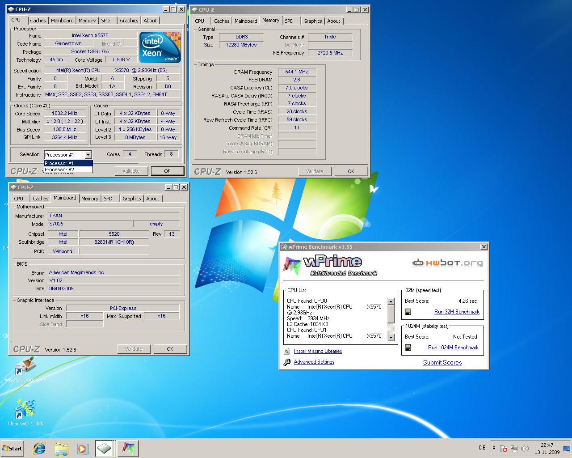
Task: Click Run 32M Benchmark link
Action: (457, 312)
